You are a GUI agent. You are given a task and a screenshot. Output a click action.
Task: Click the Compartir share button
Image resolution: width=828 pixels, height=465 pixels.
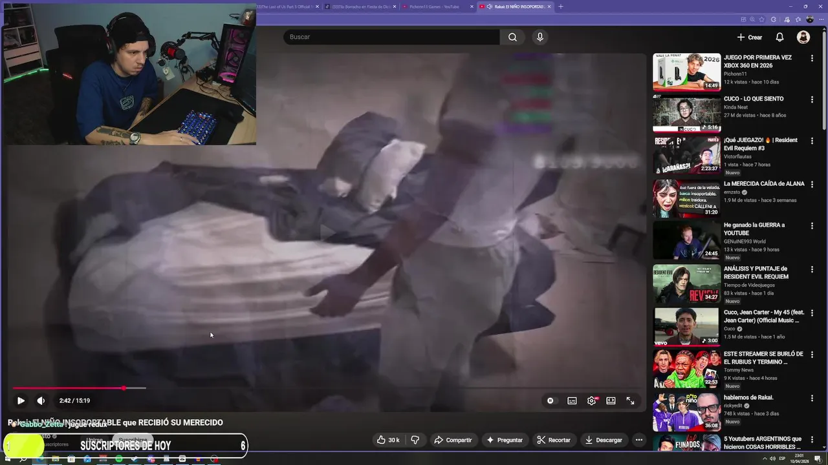point(453,440)
